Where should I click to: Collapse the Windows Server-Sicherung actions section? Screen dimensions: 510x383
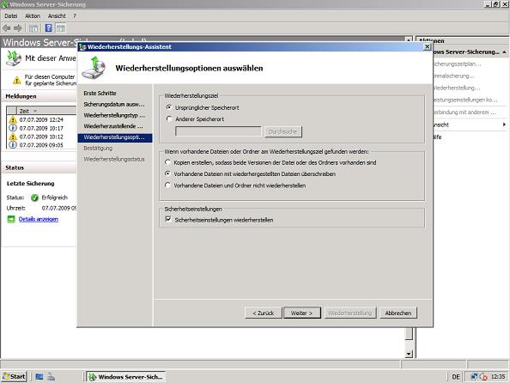(x=504, y=52)
